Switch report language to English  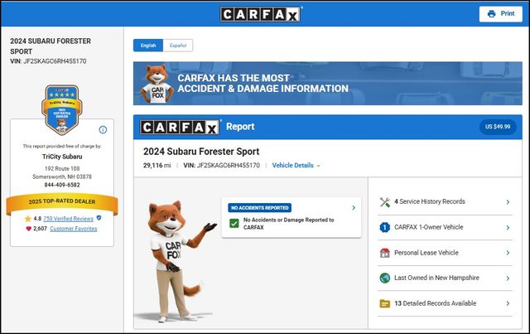click(148, 46)
